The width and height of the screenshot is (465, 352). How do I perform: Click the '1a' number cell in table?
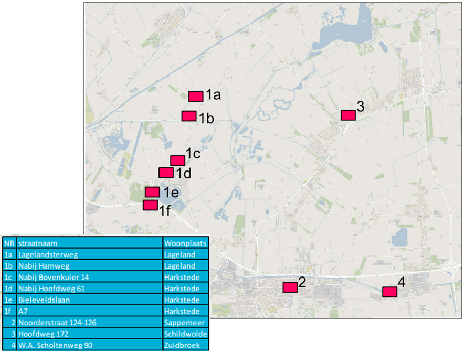tap(9, 254)
